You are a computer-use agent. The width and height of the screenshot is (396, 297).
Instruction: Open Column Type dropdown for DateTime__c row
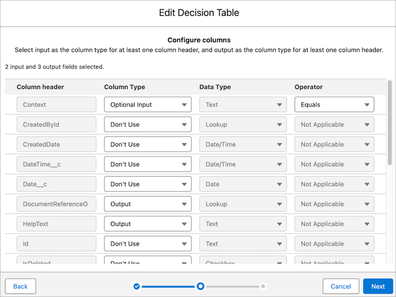tap(148, 164)
